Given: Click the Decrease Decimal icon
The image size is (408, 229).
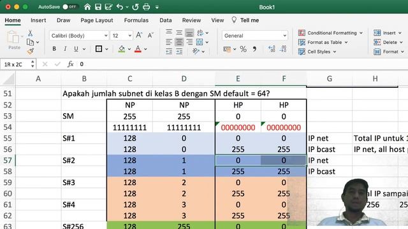Looking at the screenshot, I should coord(283,49).
